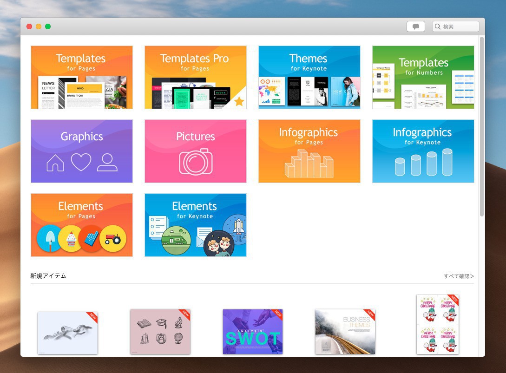
Task: Click the すべて確認 link
Action: point(459,276)
